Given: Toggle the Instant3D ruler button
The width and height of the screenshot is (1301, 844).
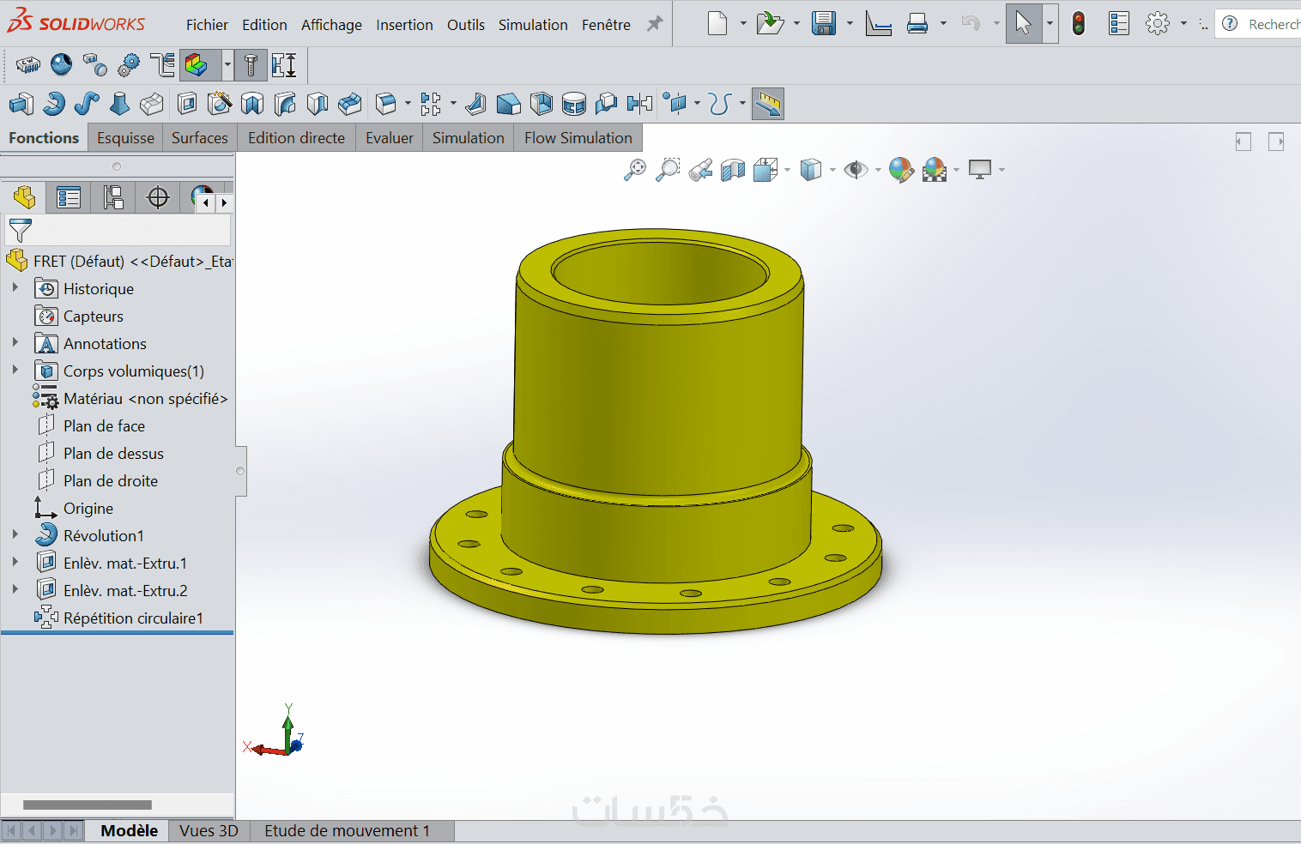Looking at the screenshot, I should [768, 104].
